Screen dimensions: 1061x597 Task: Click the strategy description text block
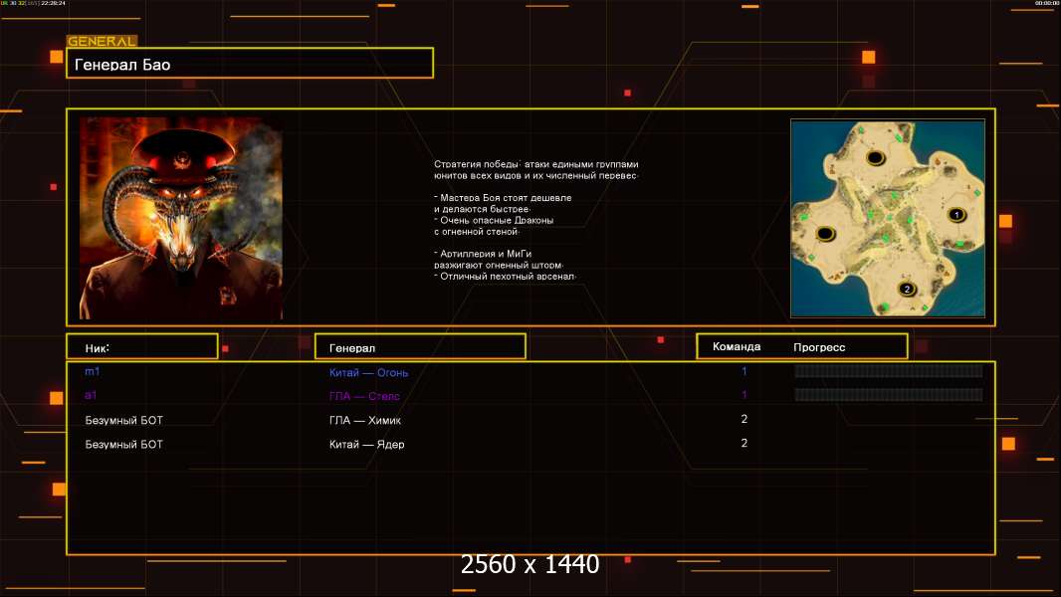coord(535,220)
